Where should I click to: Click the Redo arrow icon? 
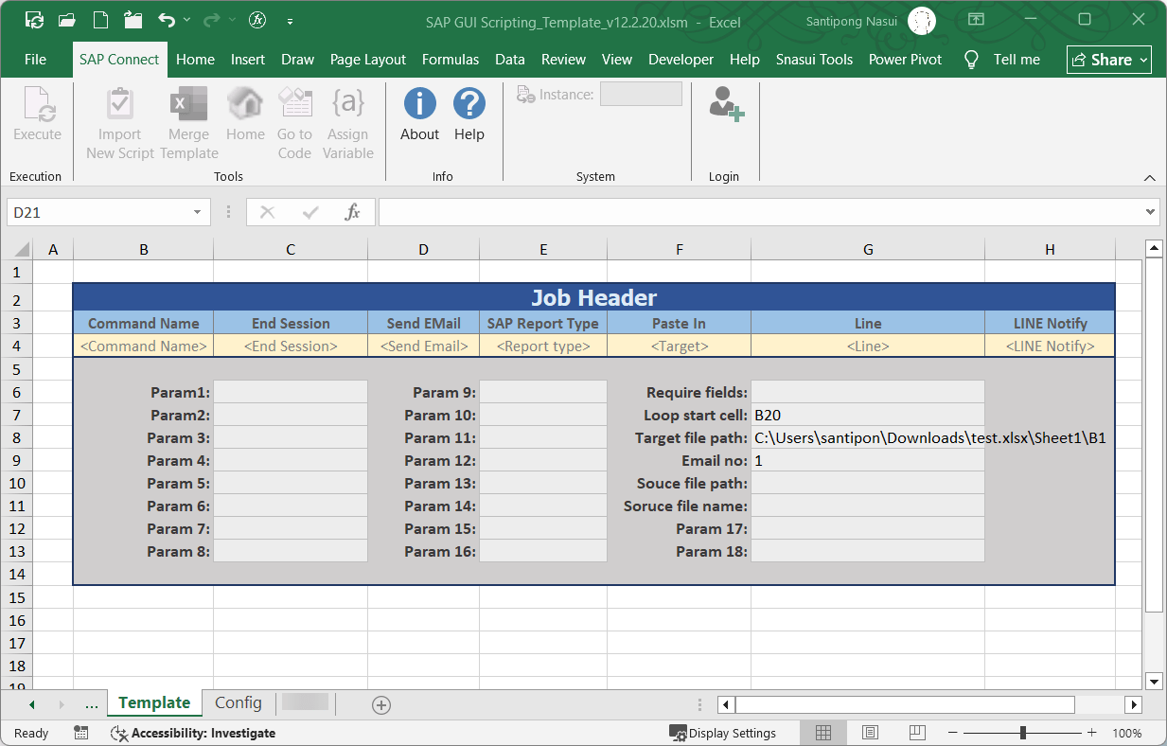click(212, 20)
